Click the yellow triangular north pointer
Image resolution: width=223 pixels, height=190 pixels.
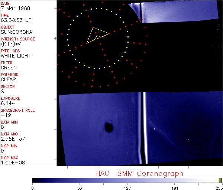(x=97, y=35)
